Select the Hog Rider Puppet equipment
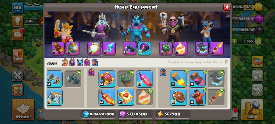 197,97
